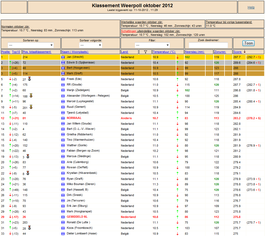This screenshot has height=236, width=265.
Task: Sort by Temperatuur (°C) header
Action: click(164, 52)
